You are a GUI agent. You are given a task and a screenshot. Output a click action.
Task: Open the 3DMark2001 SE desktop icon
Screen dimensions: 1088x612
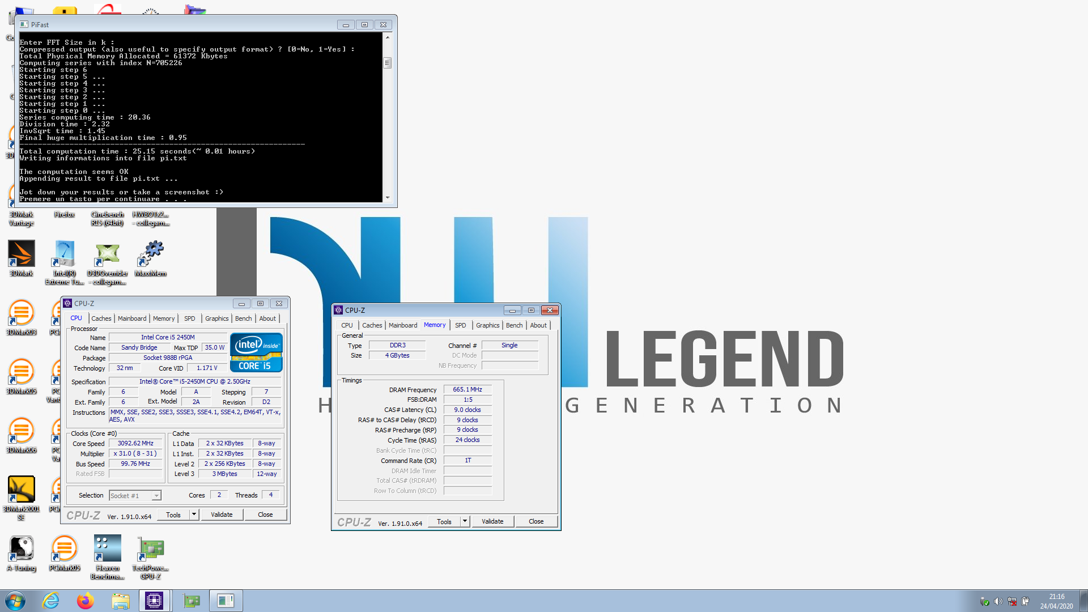pos(22,498)
